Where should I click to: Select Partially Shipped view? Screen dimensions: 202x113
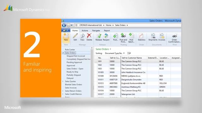pyautogui.click(x=74, y=75)
